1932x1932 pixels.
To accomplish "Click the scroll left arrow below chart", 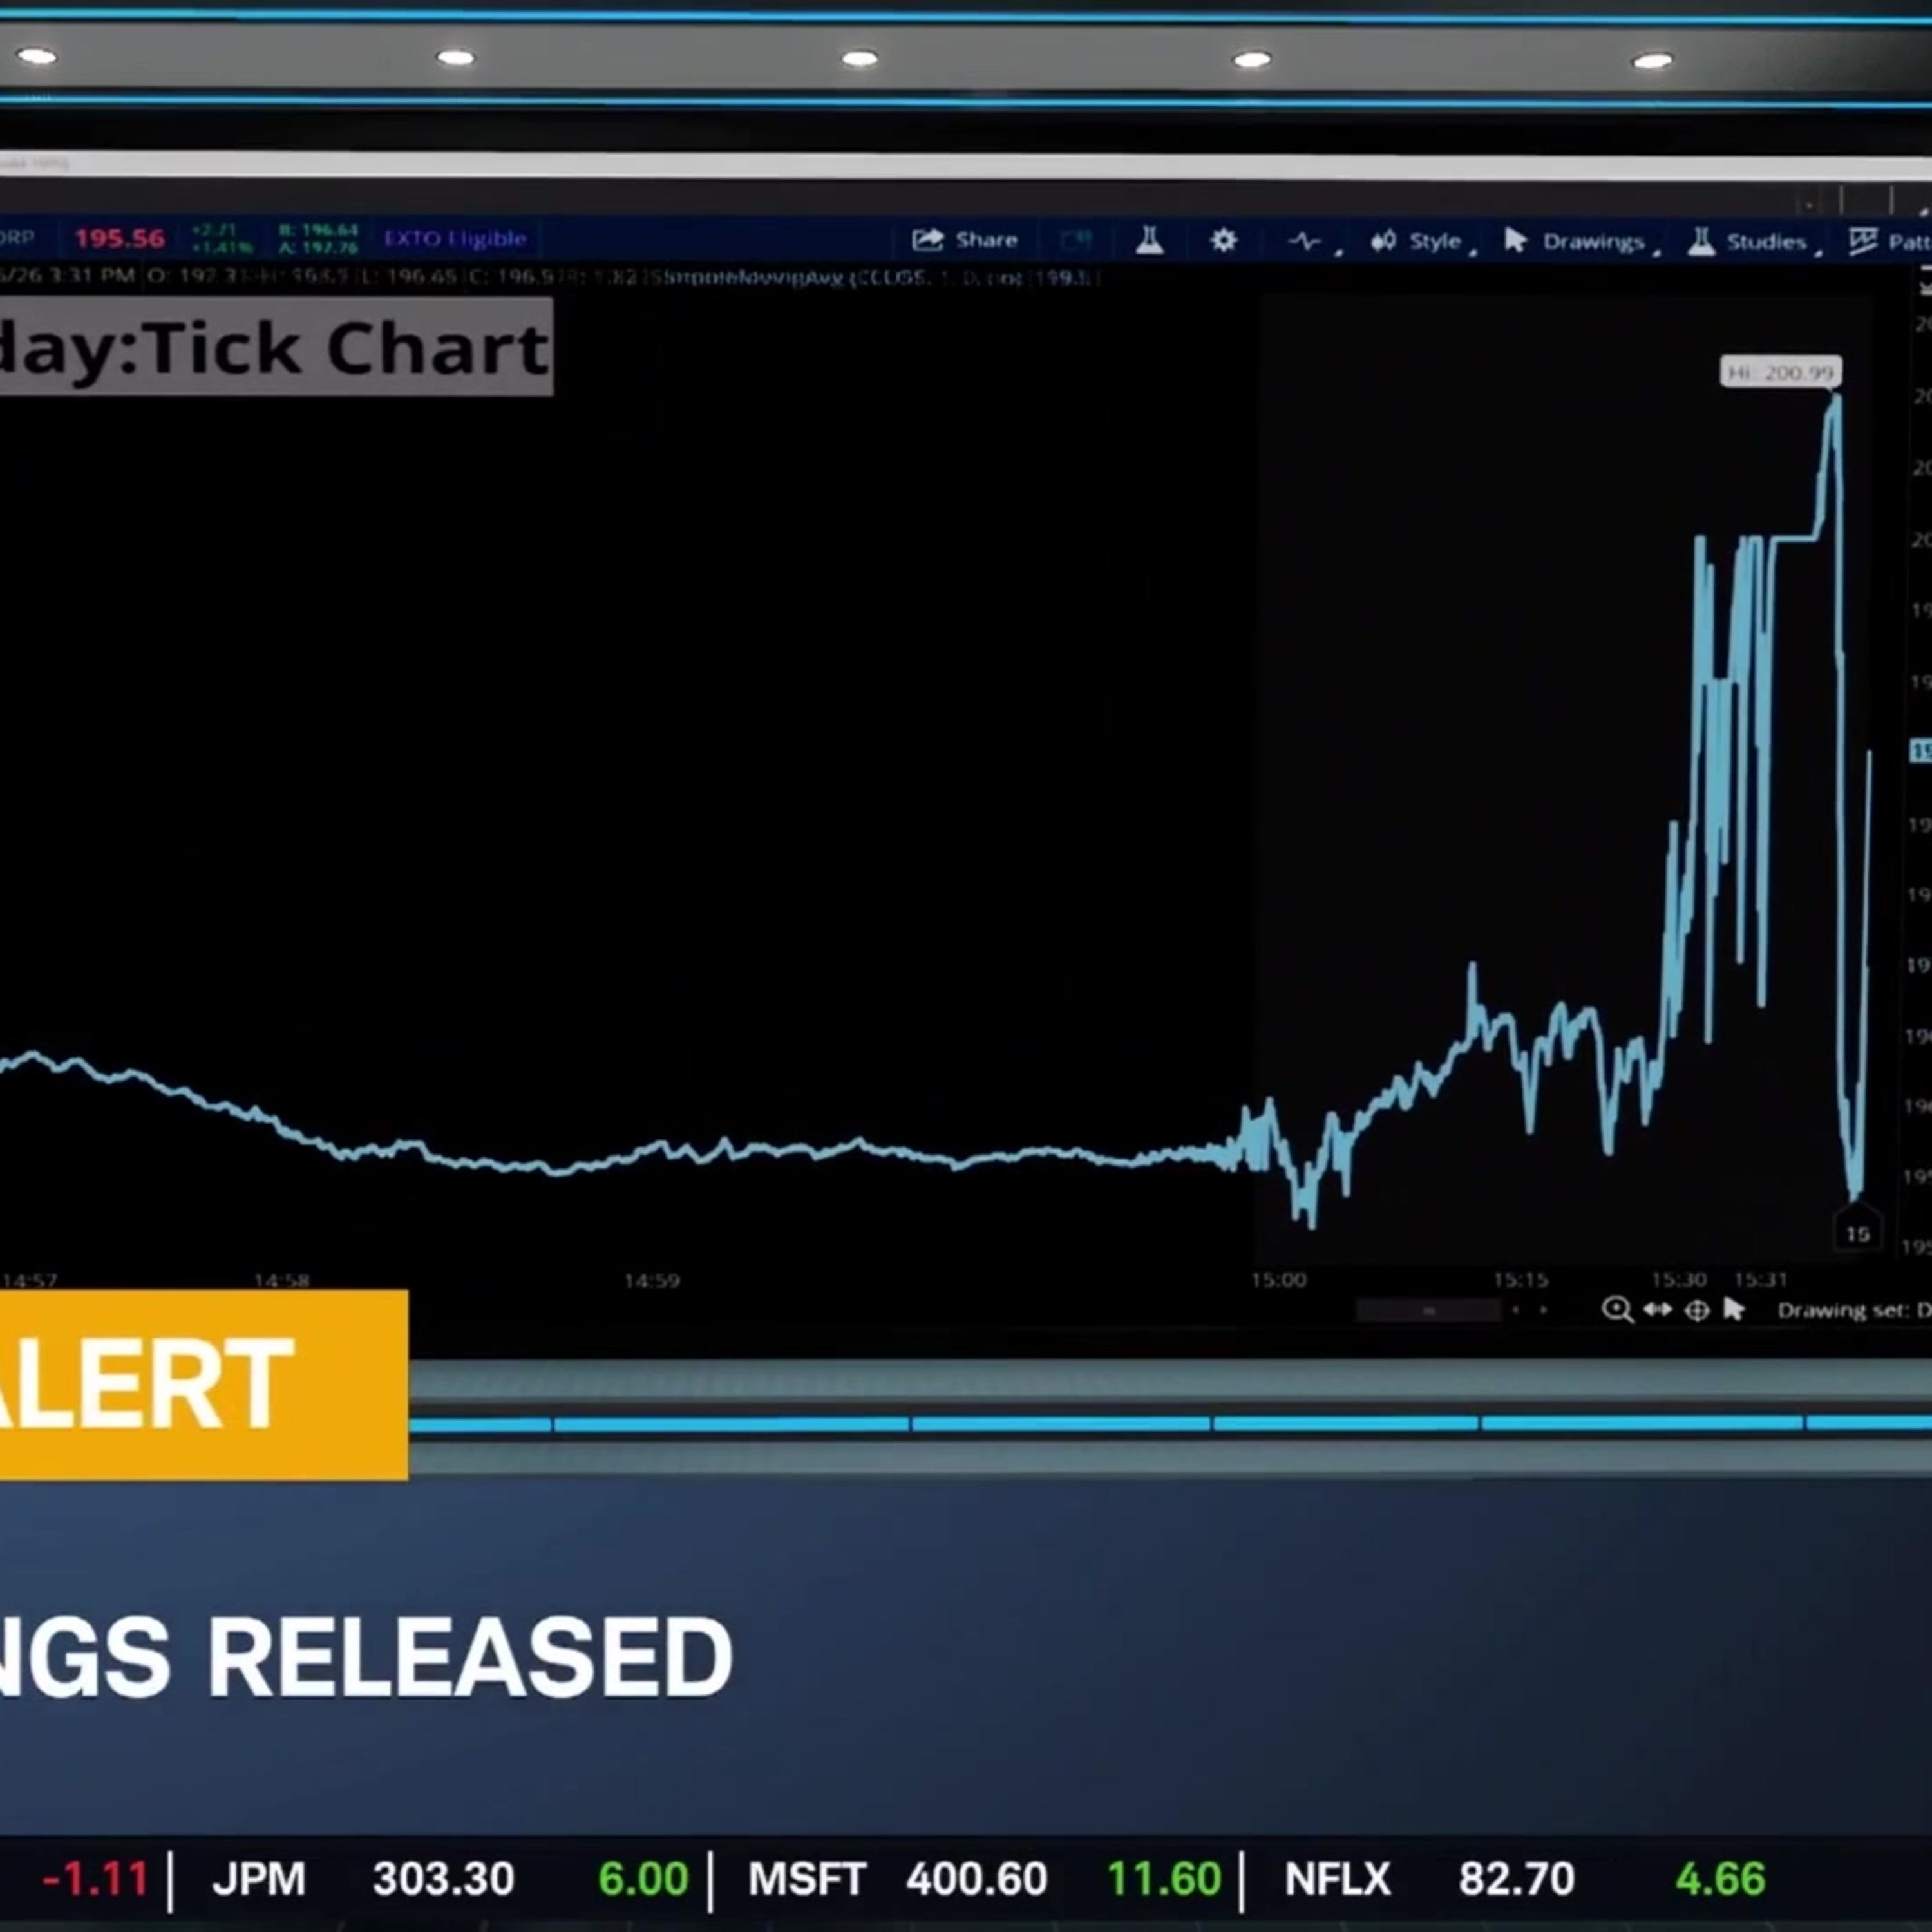I will point(1516,1310).
